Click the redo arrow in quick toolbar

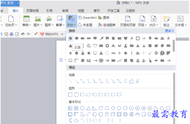click(x=28, y=34)
